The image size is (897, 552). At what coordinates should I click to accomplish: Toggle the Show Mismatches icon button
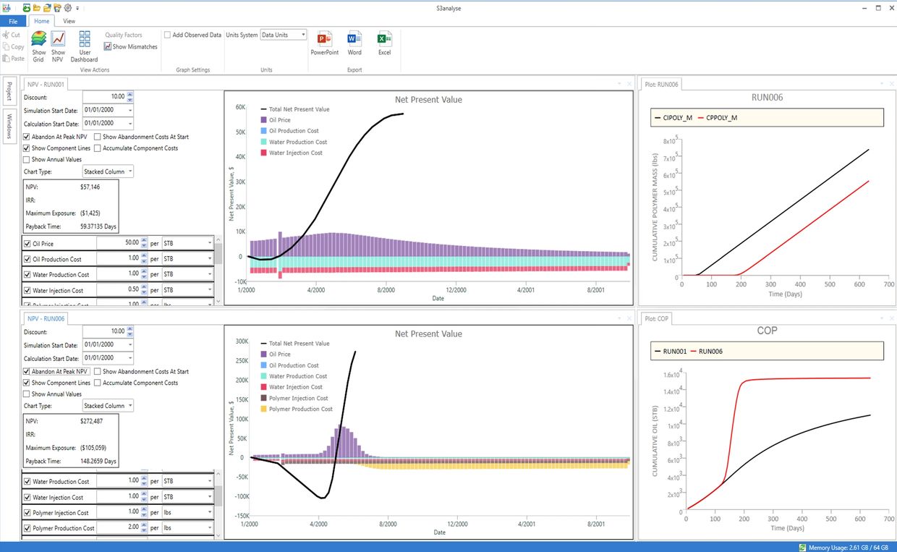click(108, 47)
